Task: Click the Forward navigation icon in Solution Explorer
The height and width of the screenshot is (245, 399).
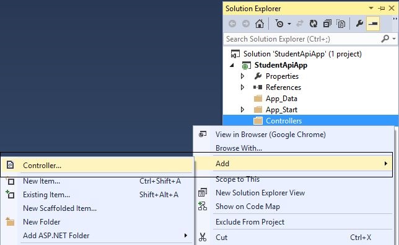Action: tap(246, 24)
